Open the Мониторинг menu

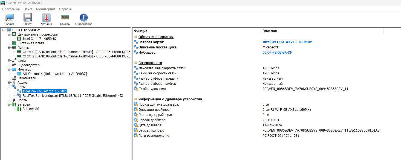coord(45,9)
